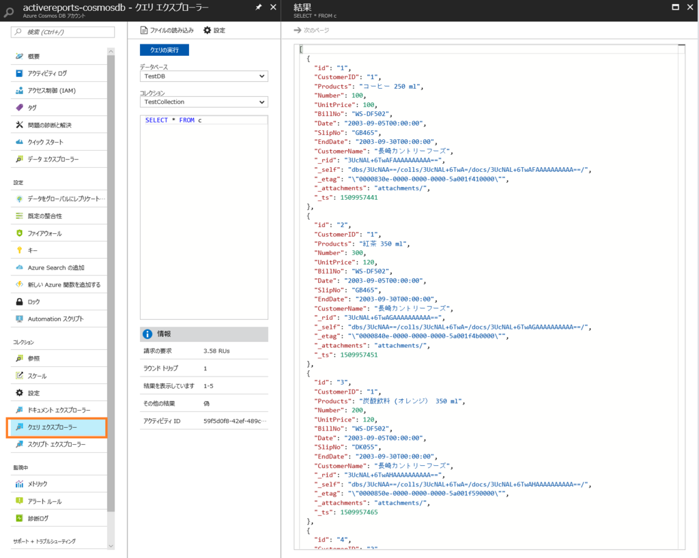Close the クエリ エクスプローラー blade
The height and width of the screenshot is (558, 699).
click(x=273, y=7)
